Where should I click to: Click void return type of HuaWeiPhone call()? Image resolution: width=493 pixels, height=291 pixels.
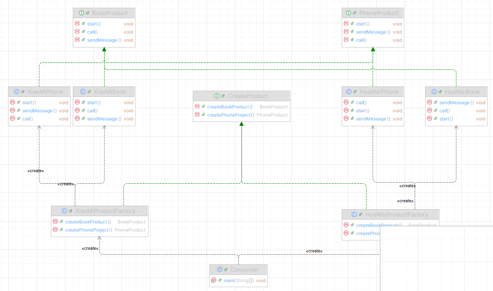[x=397, y=103]
